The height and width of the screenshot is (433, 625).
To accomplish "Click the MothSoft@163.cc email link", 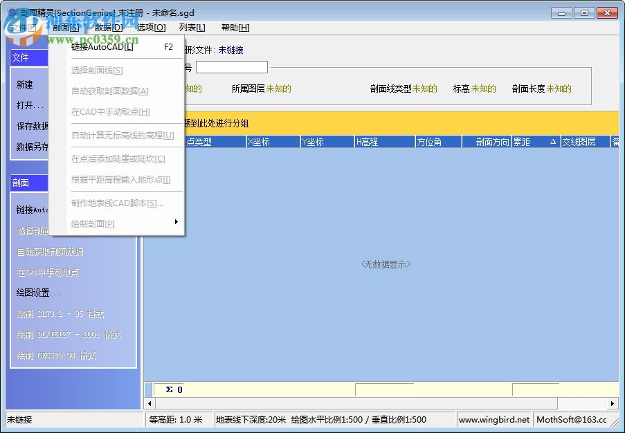I will pos(570,419).
